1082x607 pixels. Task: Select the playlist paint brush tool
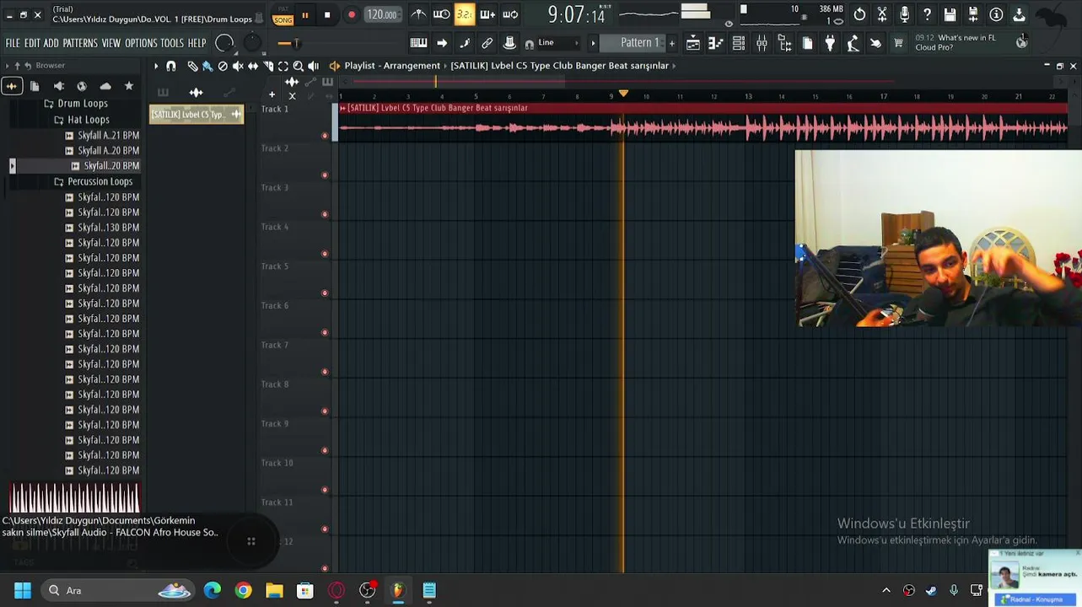point(207,66)
